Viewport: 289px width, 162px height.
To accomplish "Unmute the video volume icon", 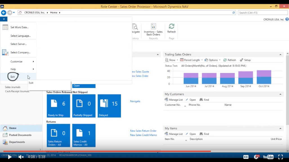I will pyautogui.click(x=21, y=157).
